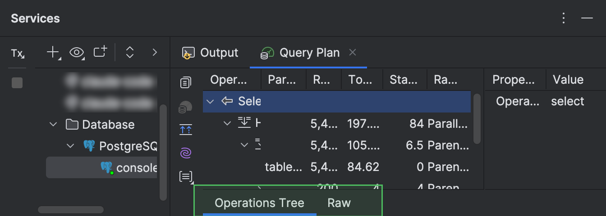Sort by the Sta... column header
This screenshot has width=606, height=216.
tap(405, 80)
